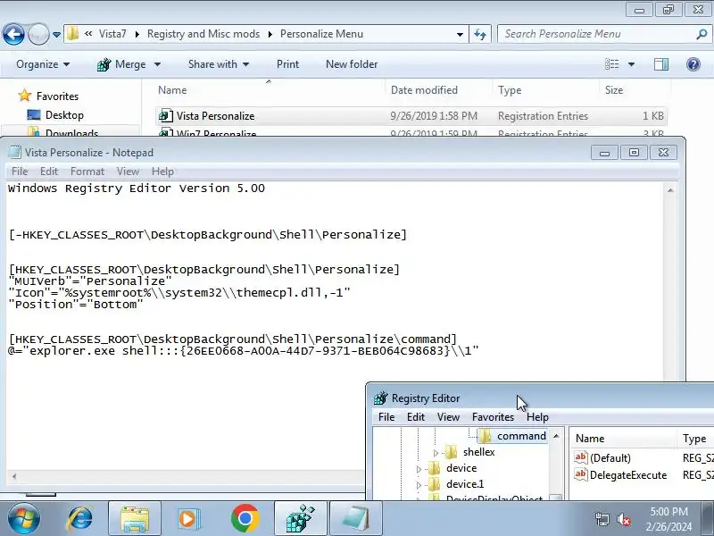714x536 pixels.
Task: Click the folder icon in address bar
Action: pyautogui.click(x=72, y=34)
